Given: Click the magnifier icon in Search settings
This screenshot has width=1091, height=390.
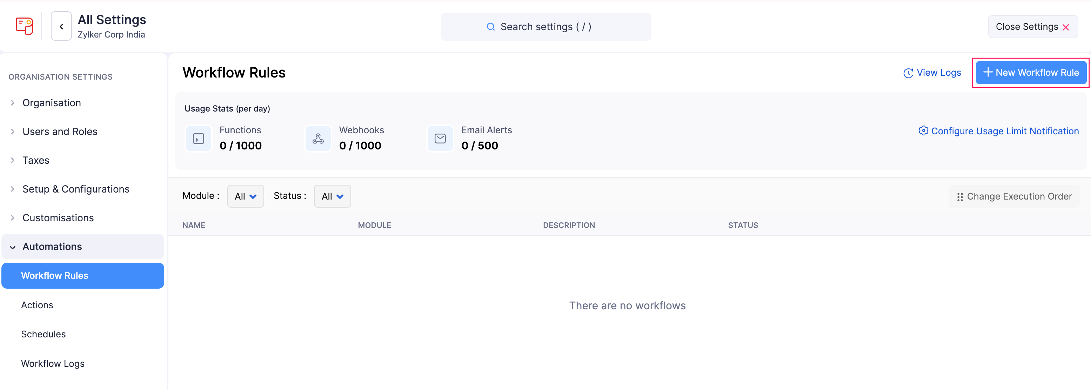Looking at the screenshot, I should pyautogui.click(x=490, y=27).
